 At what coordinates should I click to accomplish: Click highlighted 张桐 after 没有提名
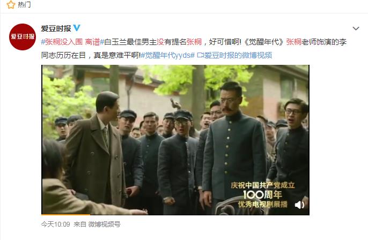[194, 42]
